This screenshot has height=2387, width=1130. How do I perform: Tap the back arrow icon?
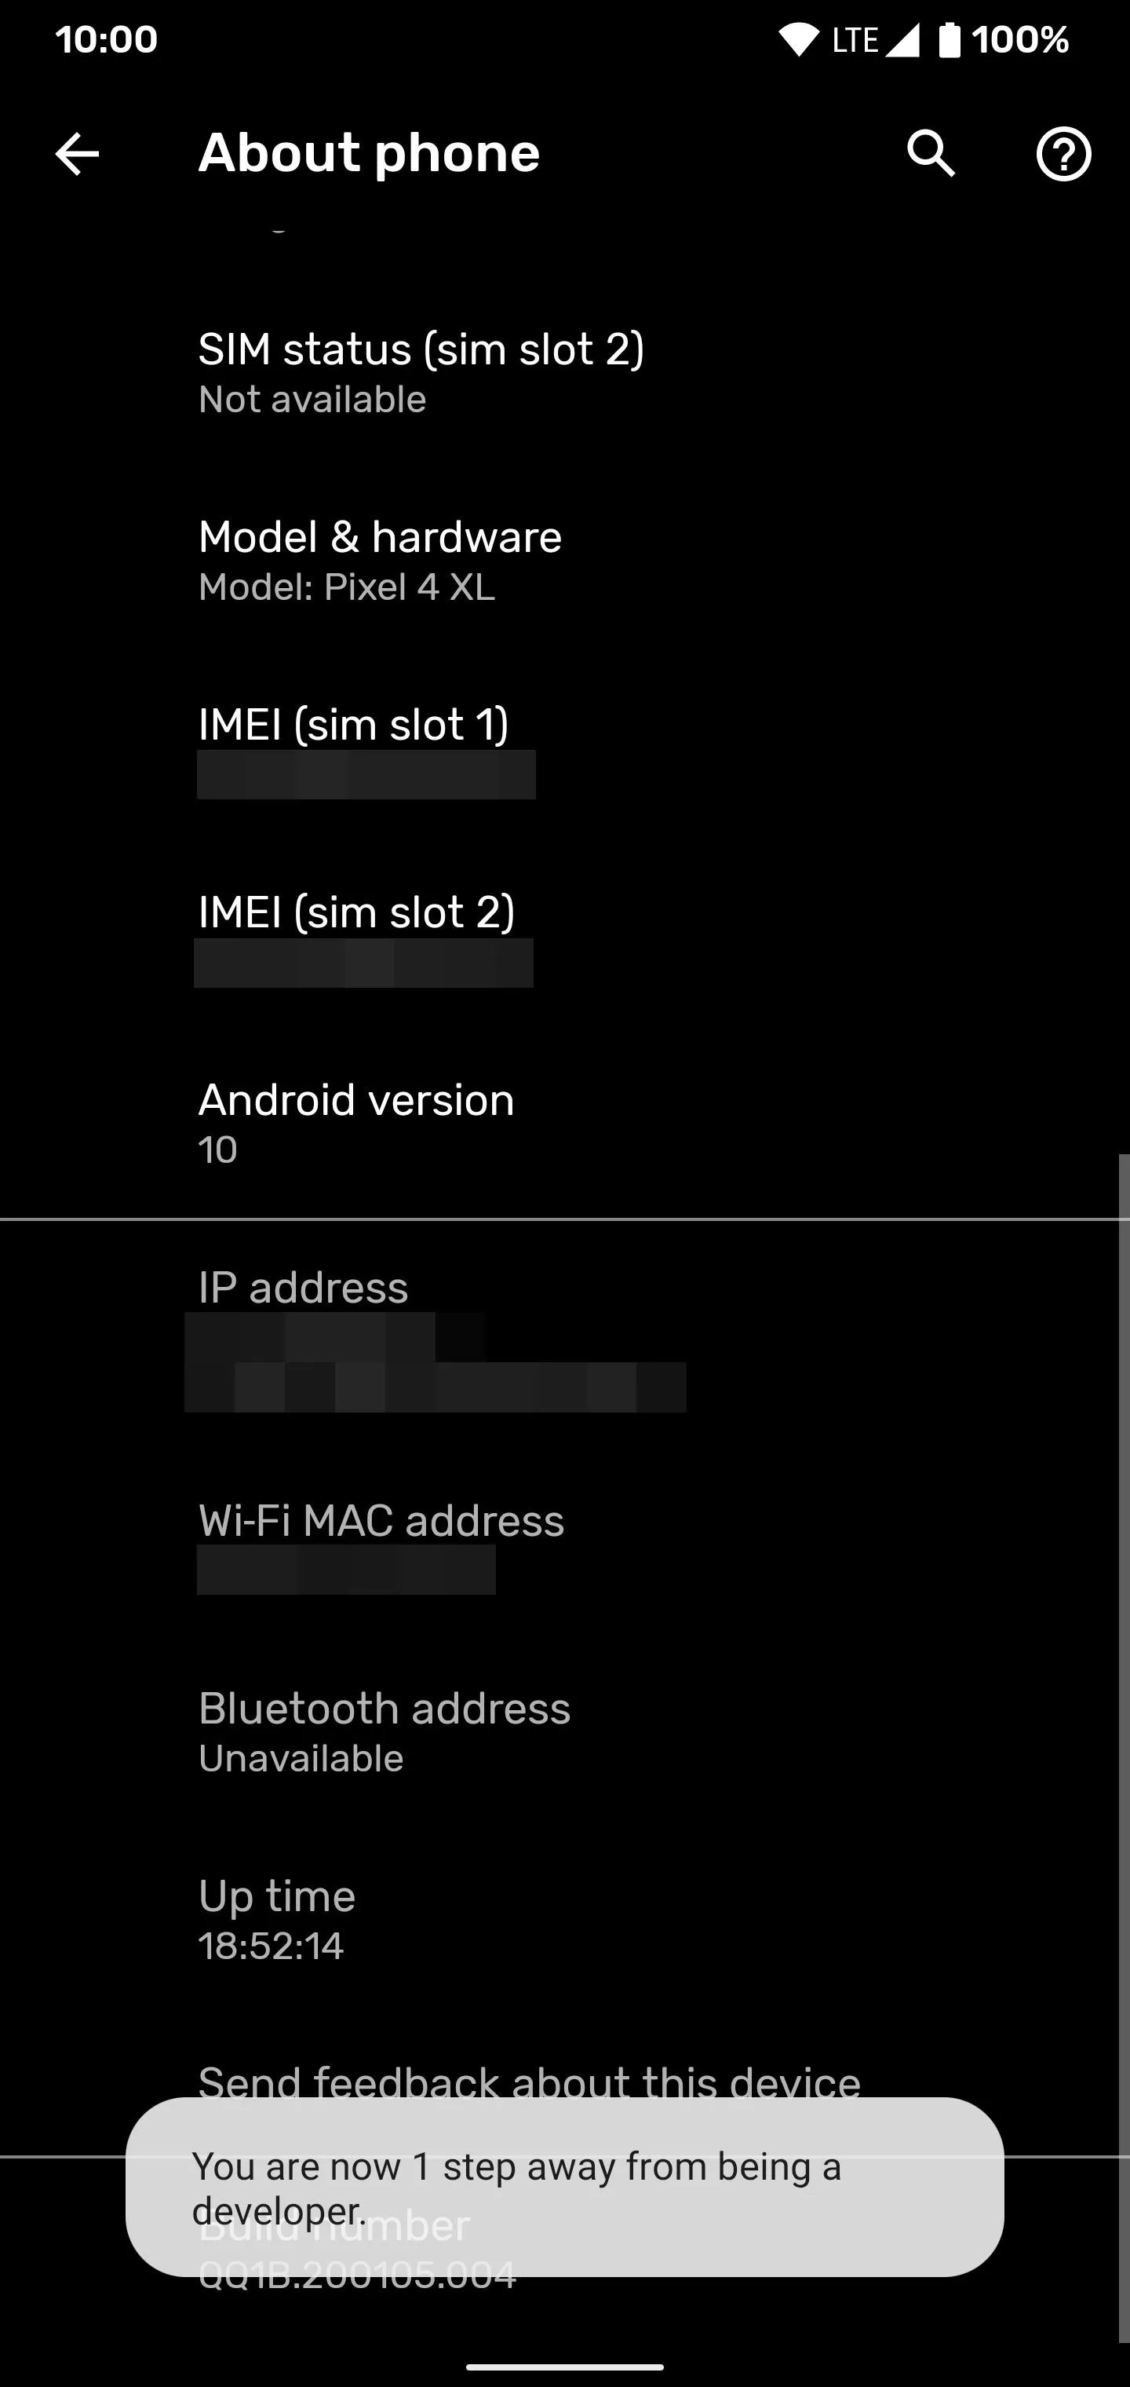click(77, 154)
